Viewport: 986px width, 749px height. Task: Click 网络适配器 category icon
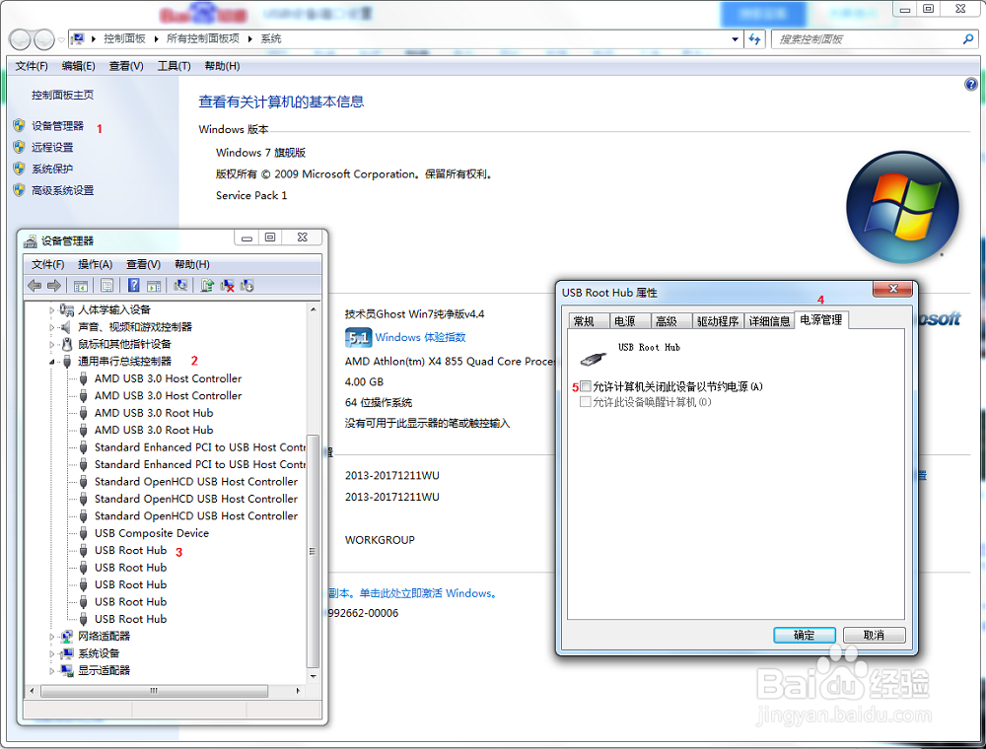(x=67, y=636)
